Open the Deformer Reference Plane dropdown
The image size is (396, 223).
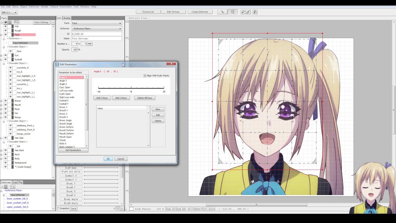[x=97, y=28]
